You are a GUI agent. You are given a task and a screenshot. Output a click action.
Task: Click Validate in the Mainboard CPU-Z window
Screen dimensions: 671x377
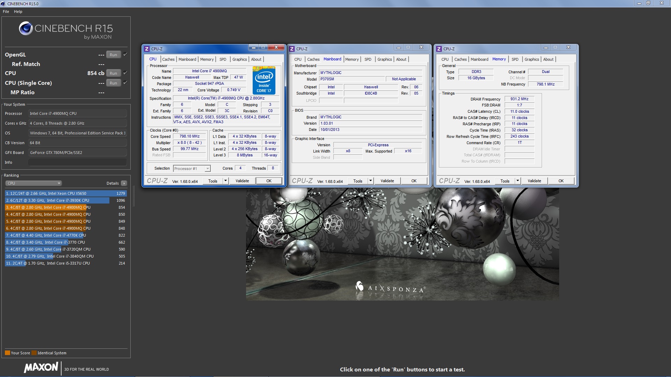pos(387,181)
